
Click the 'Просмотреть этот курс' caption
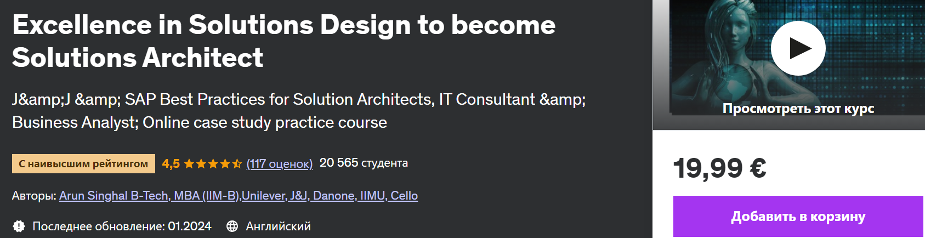tap(798, 109)
